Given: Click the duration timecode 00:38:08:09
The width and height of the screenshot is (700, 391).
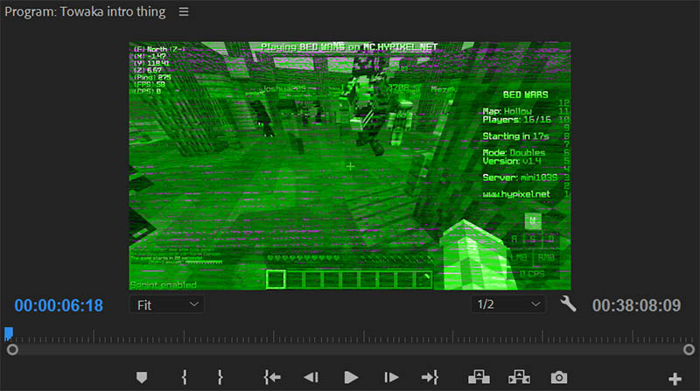Looking at the screenshot, I should [x=636, y=305].
